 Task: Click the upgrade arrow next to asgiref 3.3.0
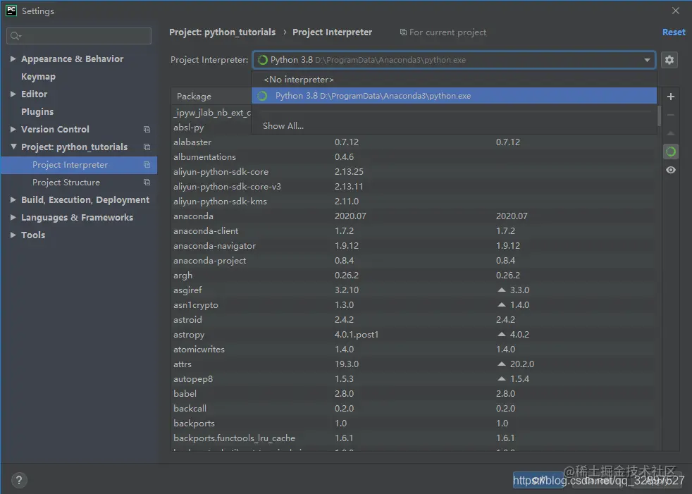(501, 290)
